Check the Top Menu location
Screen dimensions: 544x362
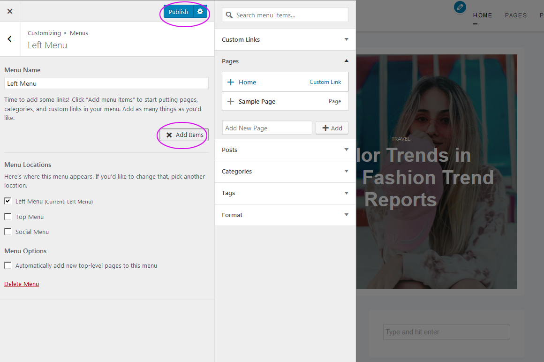(x=8, y=216)
